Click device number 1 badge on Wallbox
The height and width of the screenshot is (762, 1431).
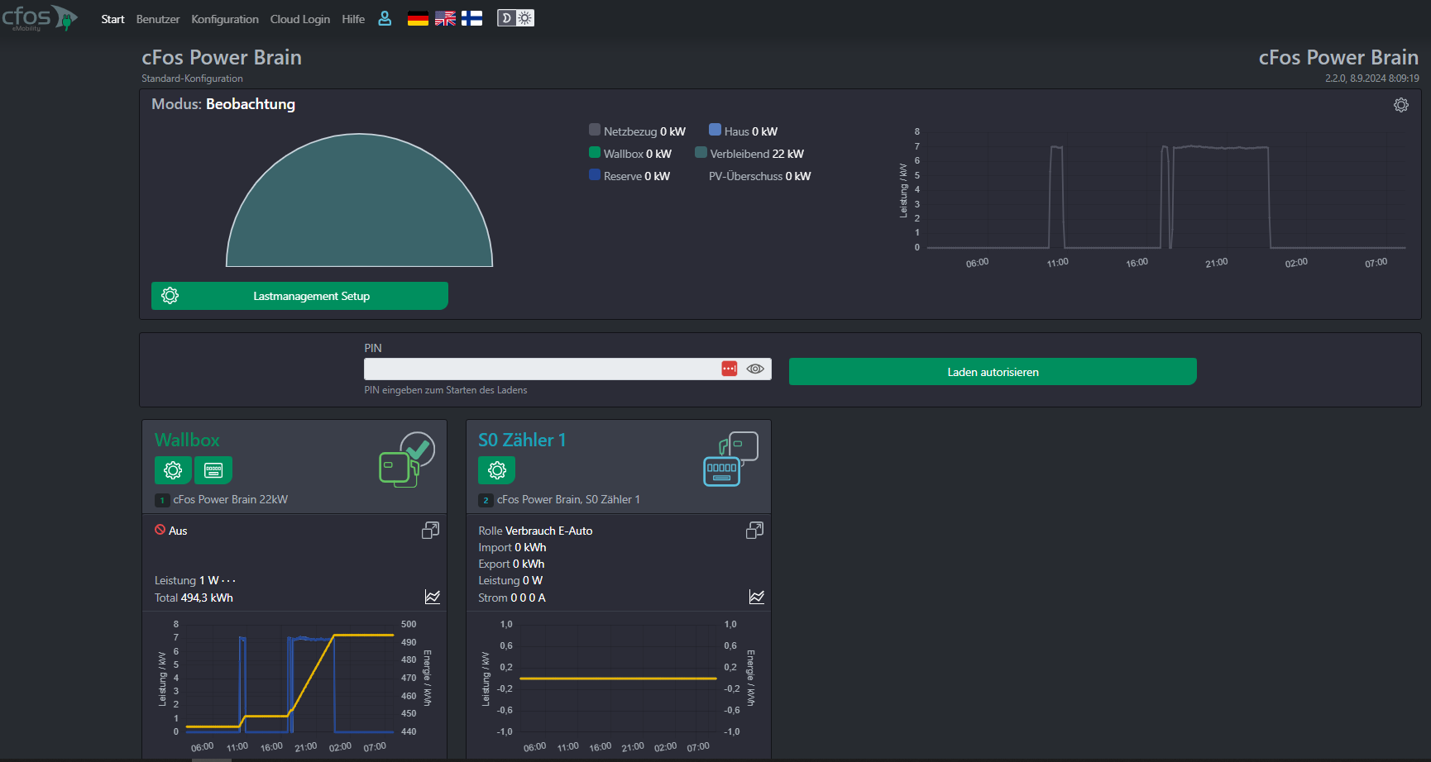pos(162,500)
